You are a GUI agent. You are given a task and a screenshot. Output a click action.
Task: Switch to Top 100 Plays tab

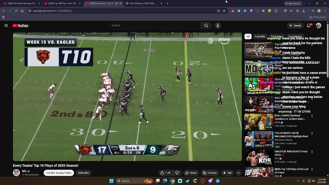[62, 3]
